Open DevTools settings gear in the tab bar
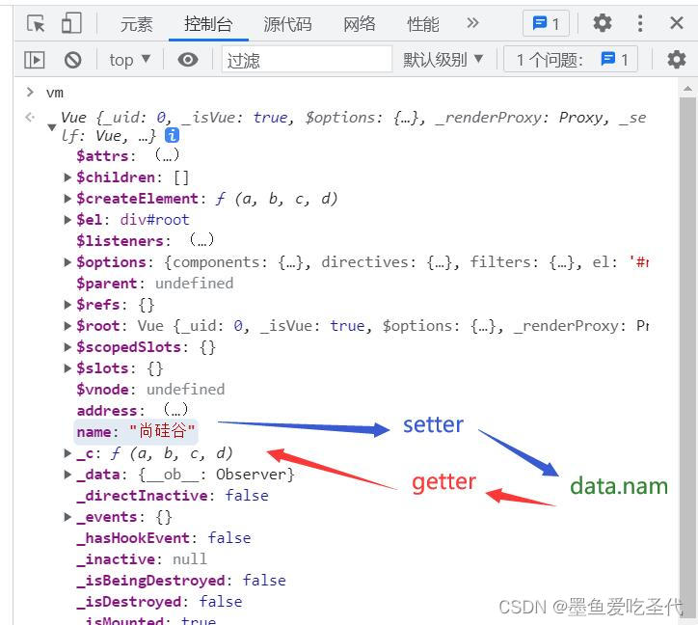Image resolution: width=698 pixels, height=625 pixels. pos(603,23)
